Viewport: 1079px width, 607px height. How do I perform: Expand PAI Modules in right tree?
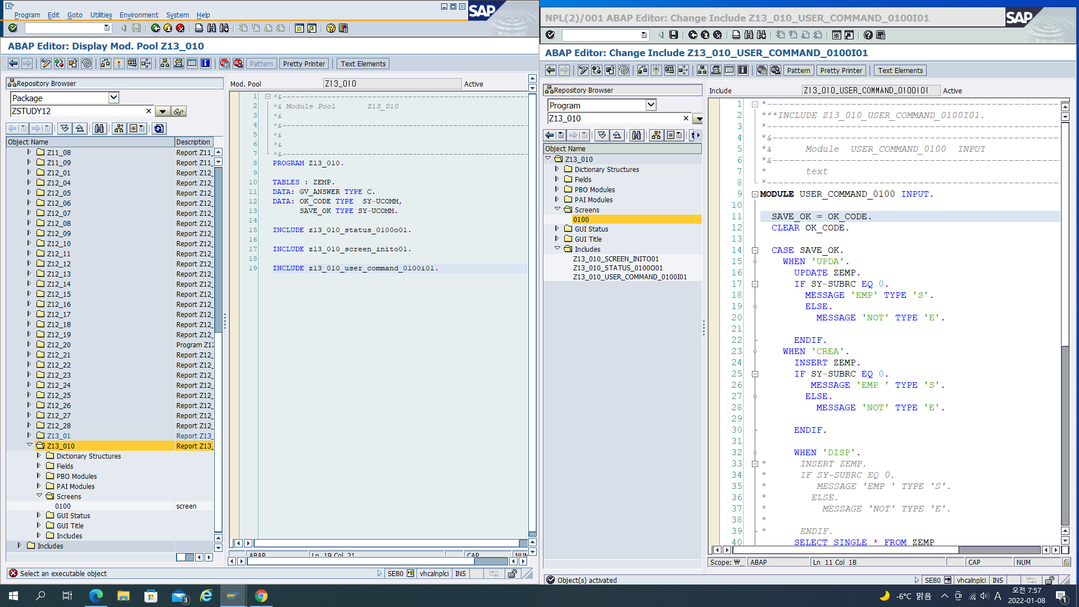click(557, 199)
